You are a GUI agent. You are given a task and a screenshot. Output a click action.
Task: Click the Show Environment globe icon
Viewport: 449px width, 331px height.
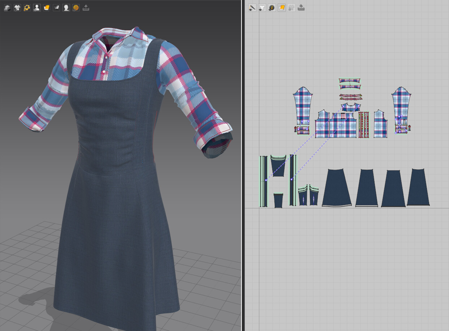pyautogui.click(x=75, y=7)
